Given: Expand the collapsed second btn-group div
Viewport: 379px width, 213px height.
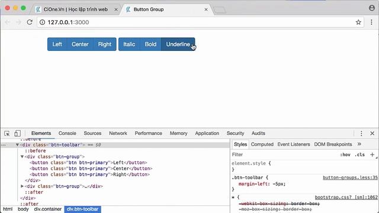Looking at the screenshot, I should click(x=22, y=186).
